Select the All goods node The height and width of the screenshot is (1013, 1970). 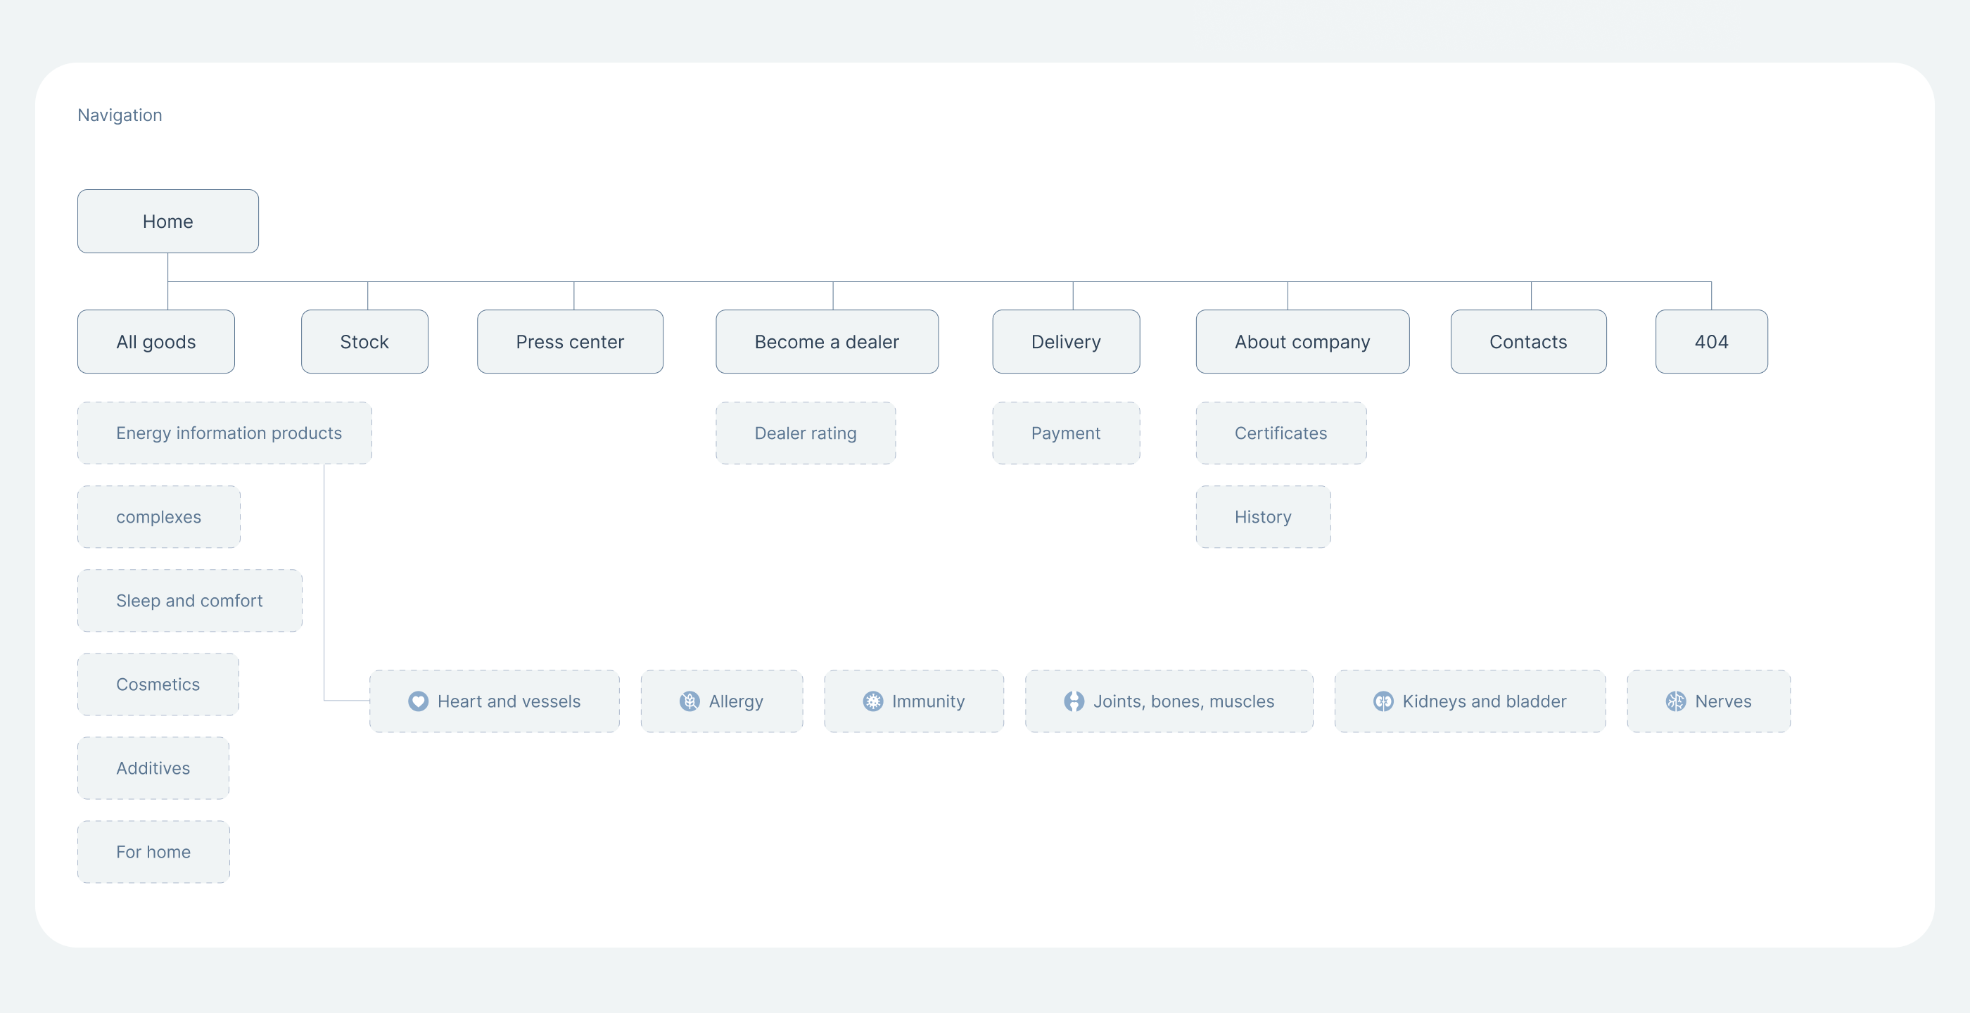point(156,342)
